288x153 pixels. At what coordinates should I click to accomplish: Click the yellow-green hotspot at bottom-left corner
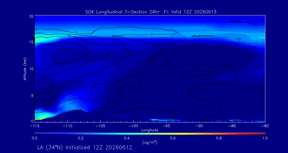click(x=38, y=117)
